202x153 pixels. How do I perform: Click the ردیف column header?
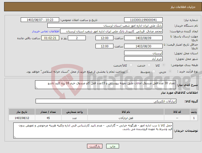click(x=194, y=112)
